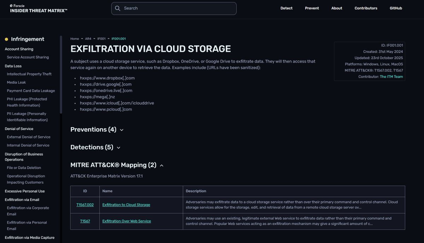Viewport: 424px width, 243px height.
Task: Go to AR4 breadcrumb
Action: 88,39
